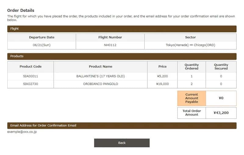
Task: Click the ¥19,000 price cell
Action: point(162,84)
